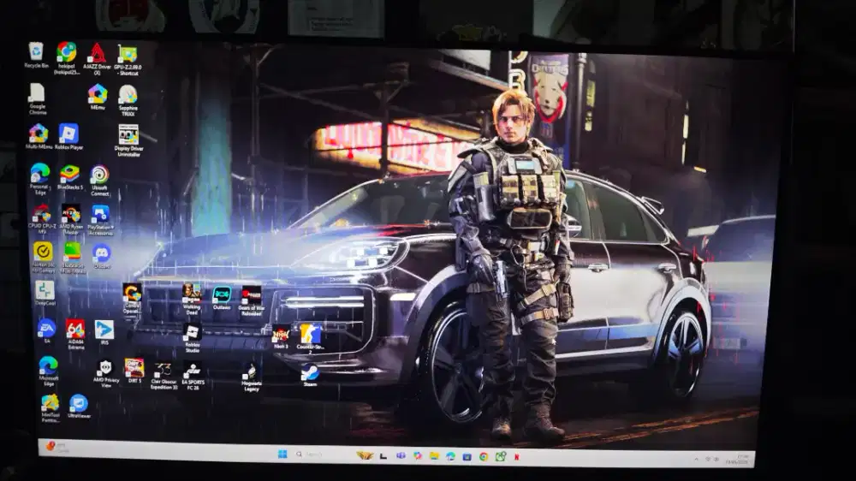Image resolution: width=856 pixels, height=481 pixels.
Task: Launch UltraViewer
Action: point(79,407)
